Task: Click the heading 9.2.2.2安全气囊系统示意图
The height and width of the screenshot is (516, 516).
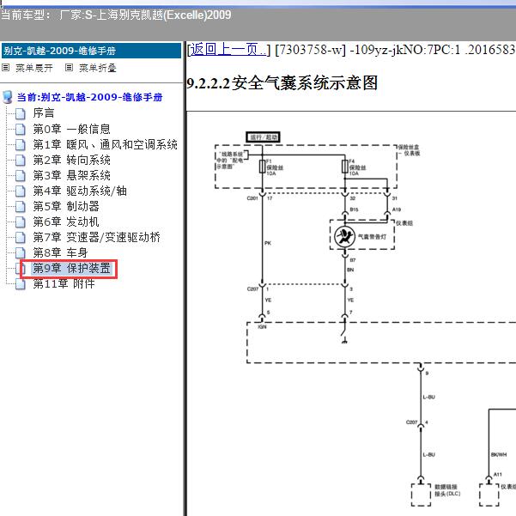Action: tap(282, 83)
